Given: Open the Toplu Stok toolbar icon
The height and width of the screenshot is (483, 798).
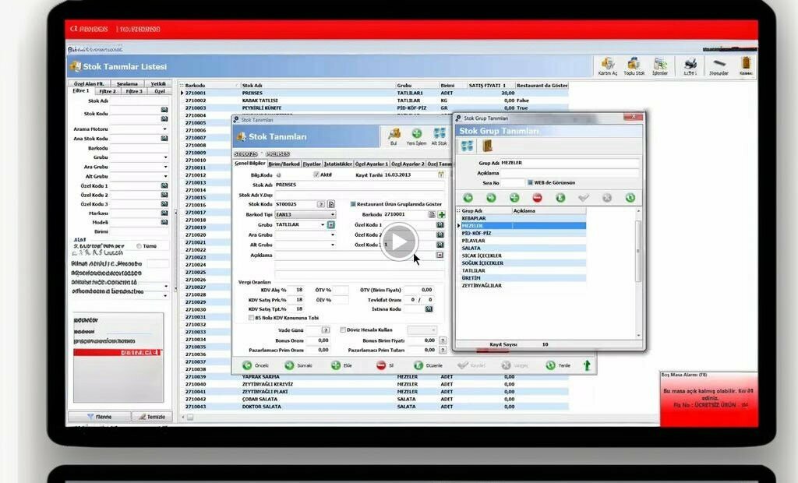Looking at the screenshot, I should (634, 65).
